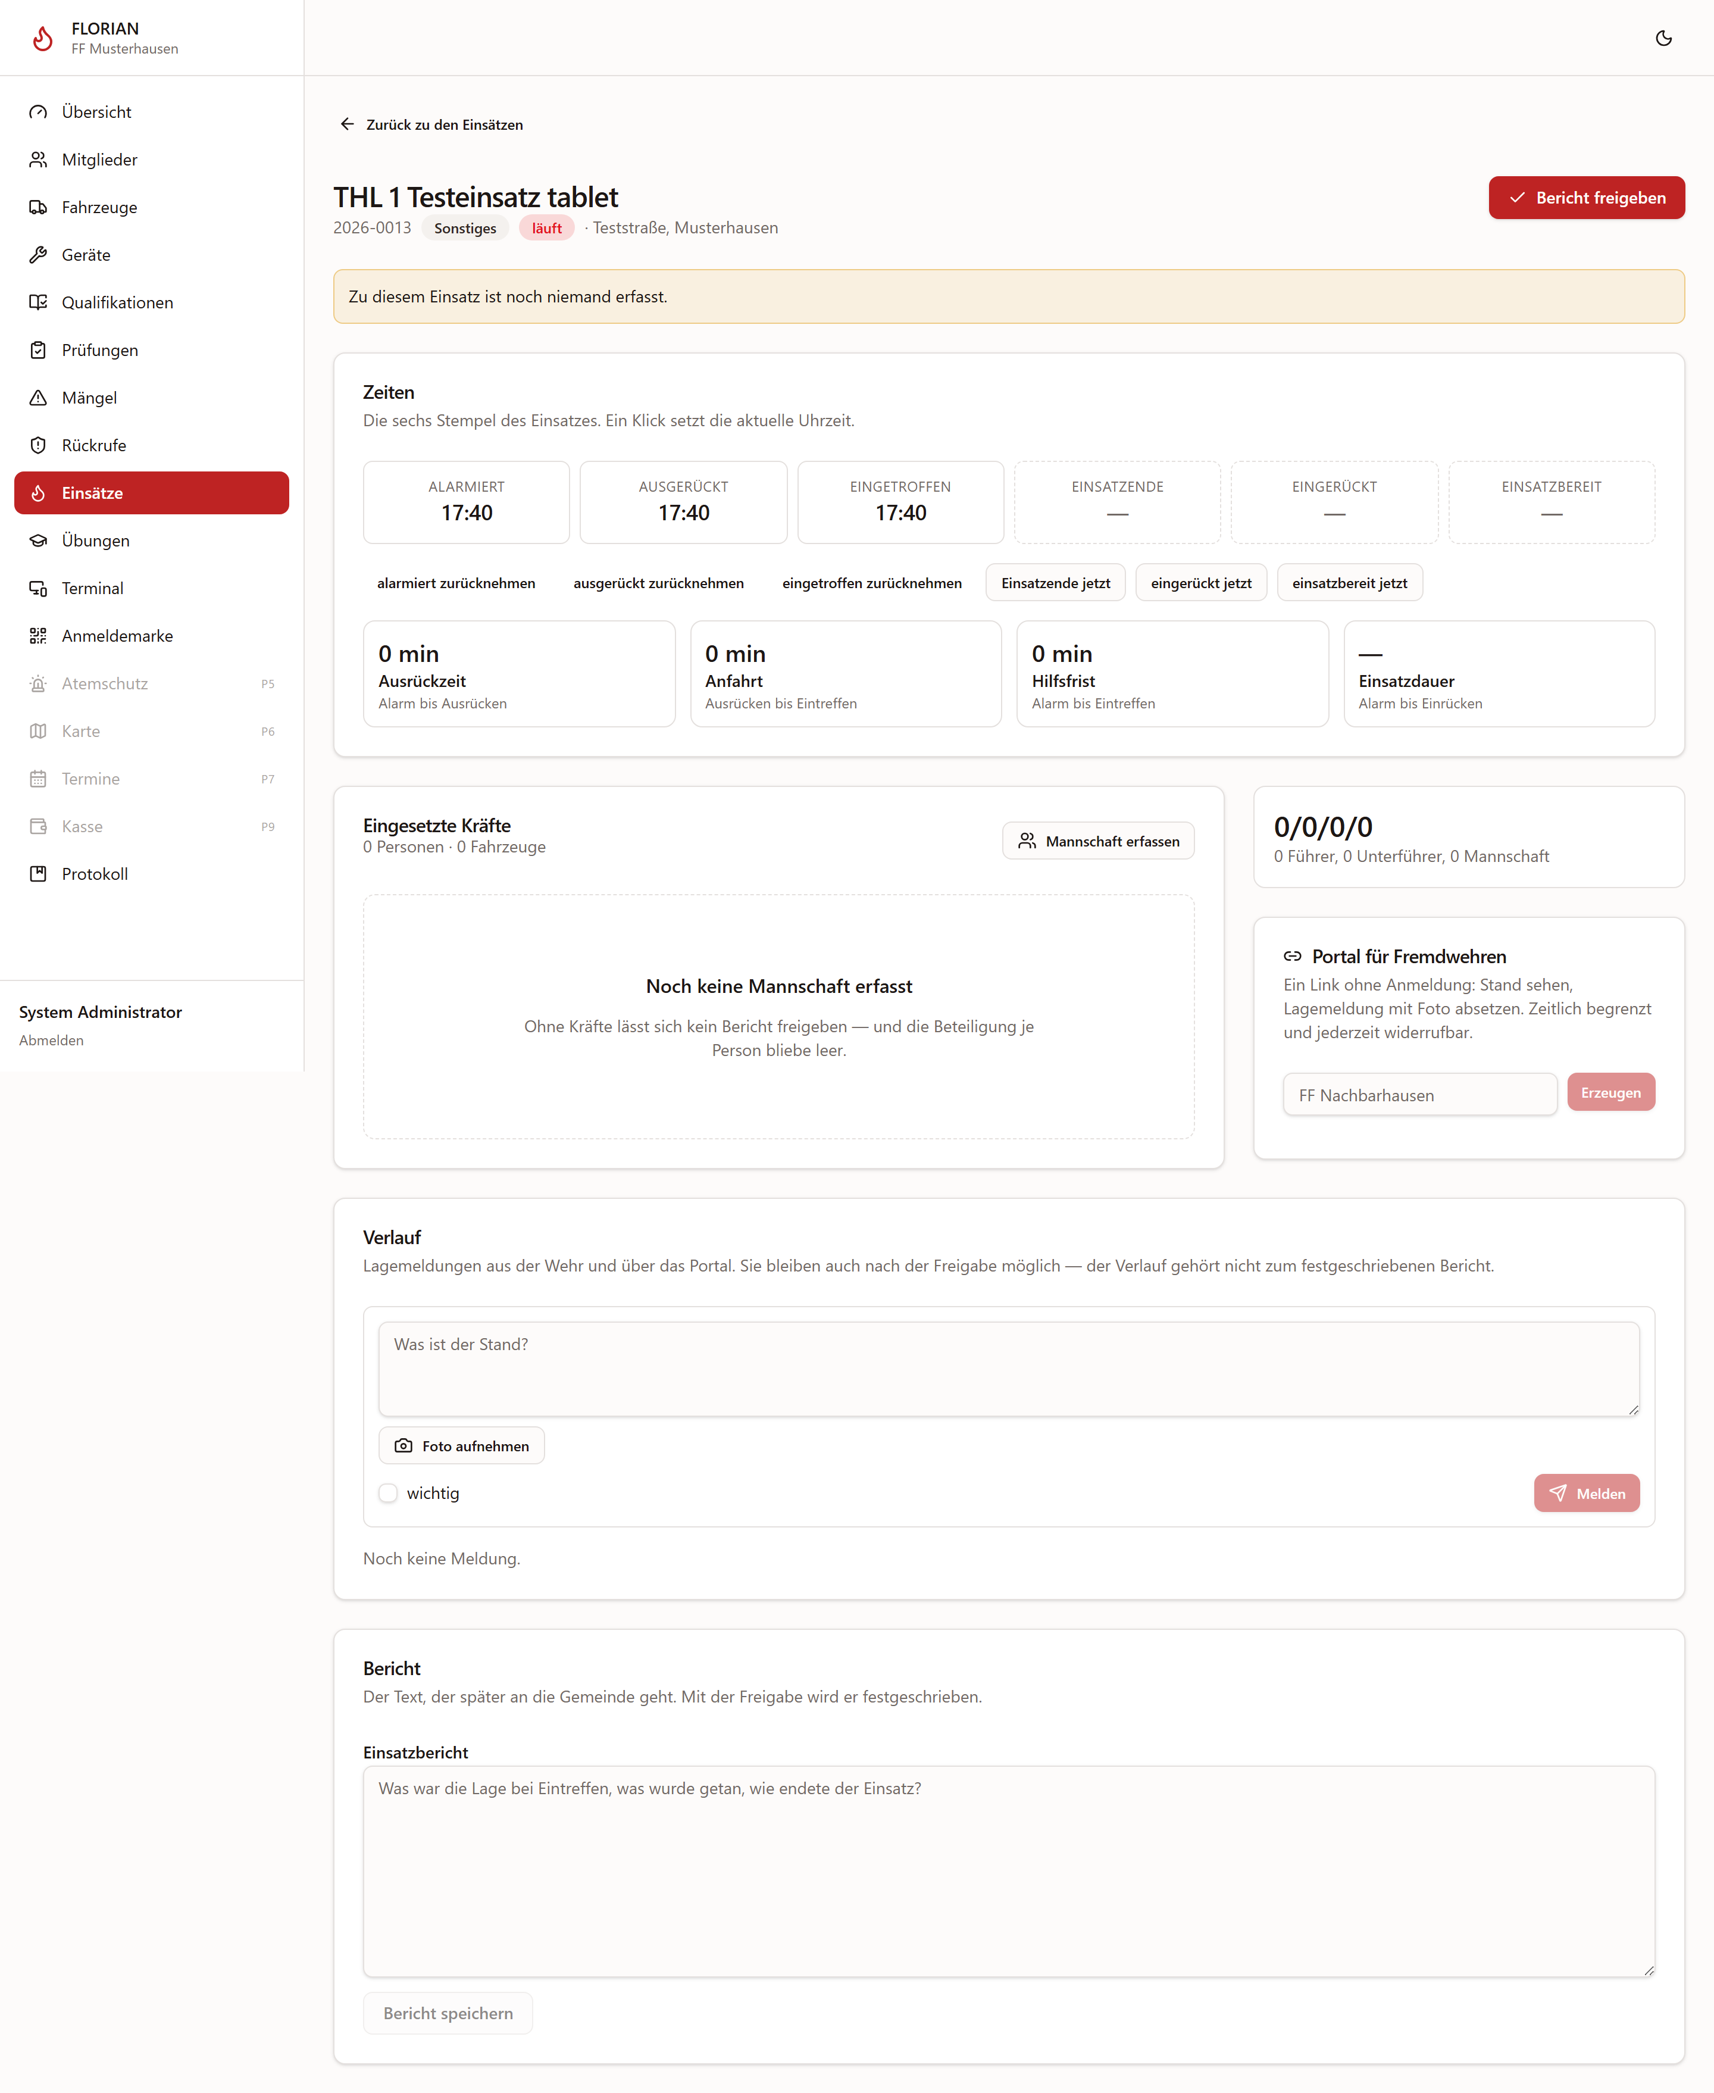Image resolution: width=1714 pixels, height=2093 pixels.
Task: Click the FLORIAN flame logo
Action: point(42,38)
